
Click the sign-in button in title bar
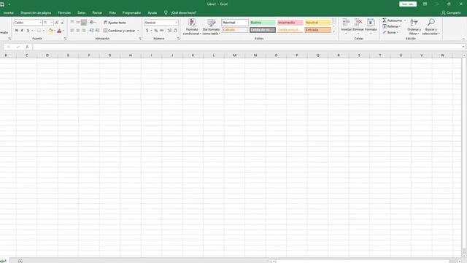pos(408,4)
